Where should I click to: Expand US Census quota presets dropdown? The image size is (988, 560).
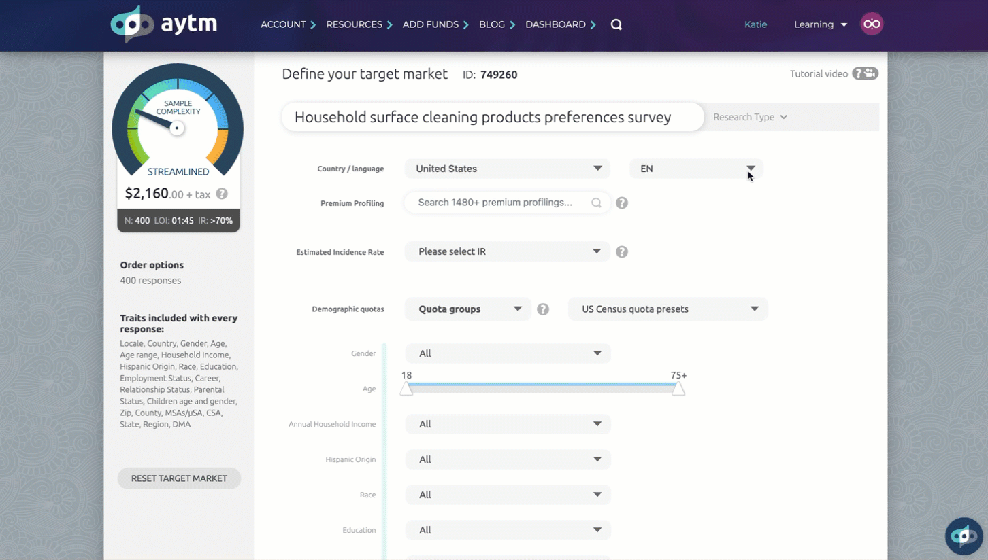coord(668,309)
